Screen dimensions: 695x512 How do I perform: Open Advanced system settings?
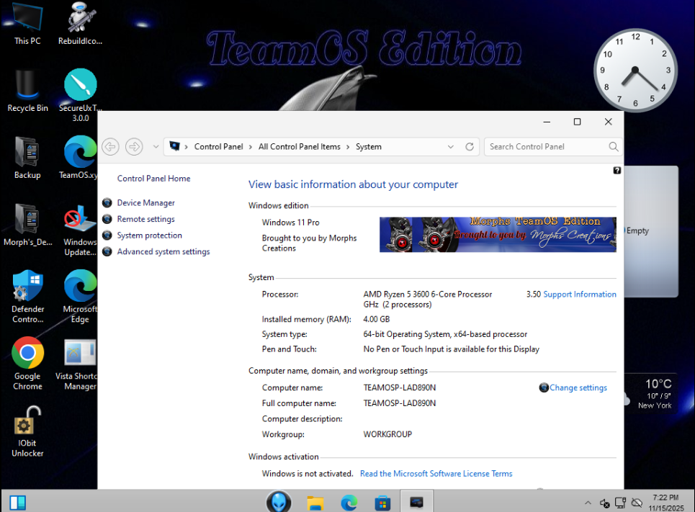click(163, 252)
